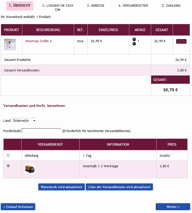Go to the 1. Übersicht step
The image size is (192, 213).
20,6
